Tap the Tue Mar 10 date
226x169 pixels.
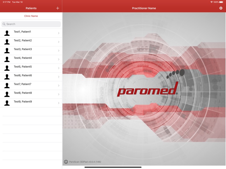point(17,2)
